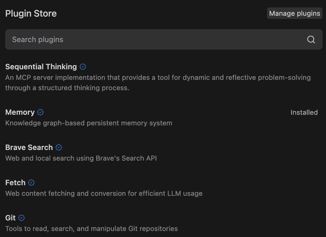The image size is (326, 237).
Task: Click the Web content fetching description
Action: [x=104, y=193]
